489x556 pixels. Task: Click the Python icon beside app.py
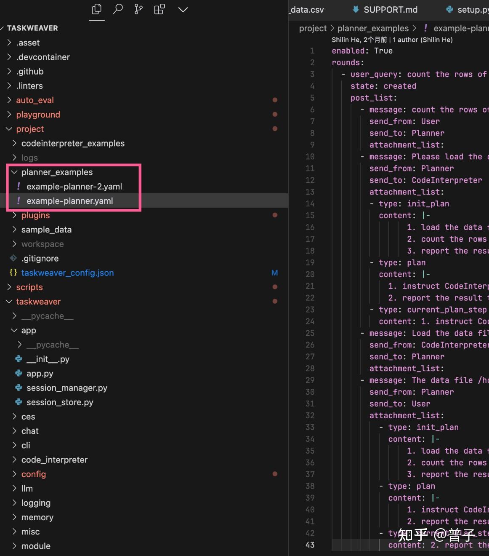click(x=19, y=373)
